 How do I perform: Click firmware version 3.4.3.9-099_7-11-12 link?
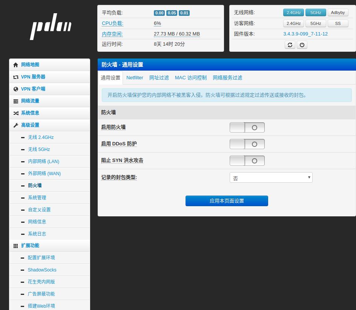(x=305, y=34)
